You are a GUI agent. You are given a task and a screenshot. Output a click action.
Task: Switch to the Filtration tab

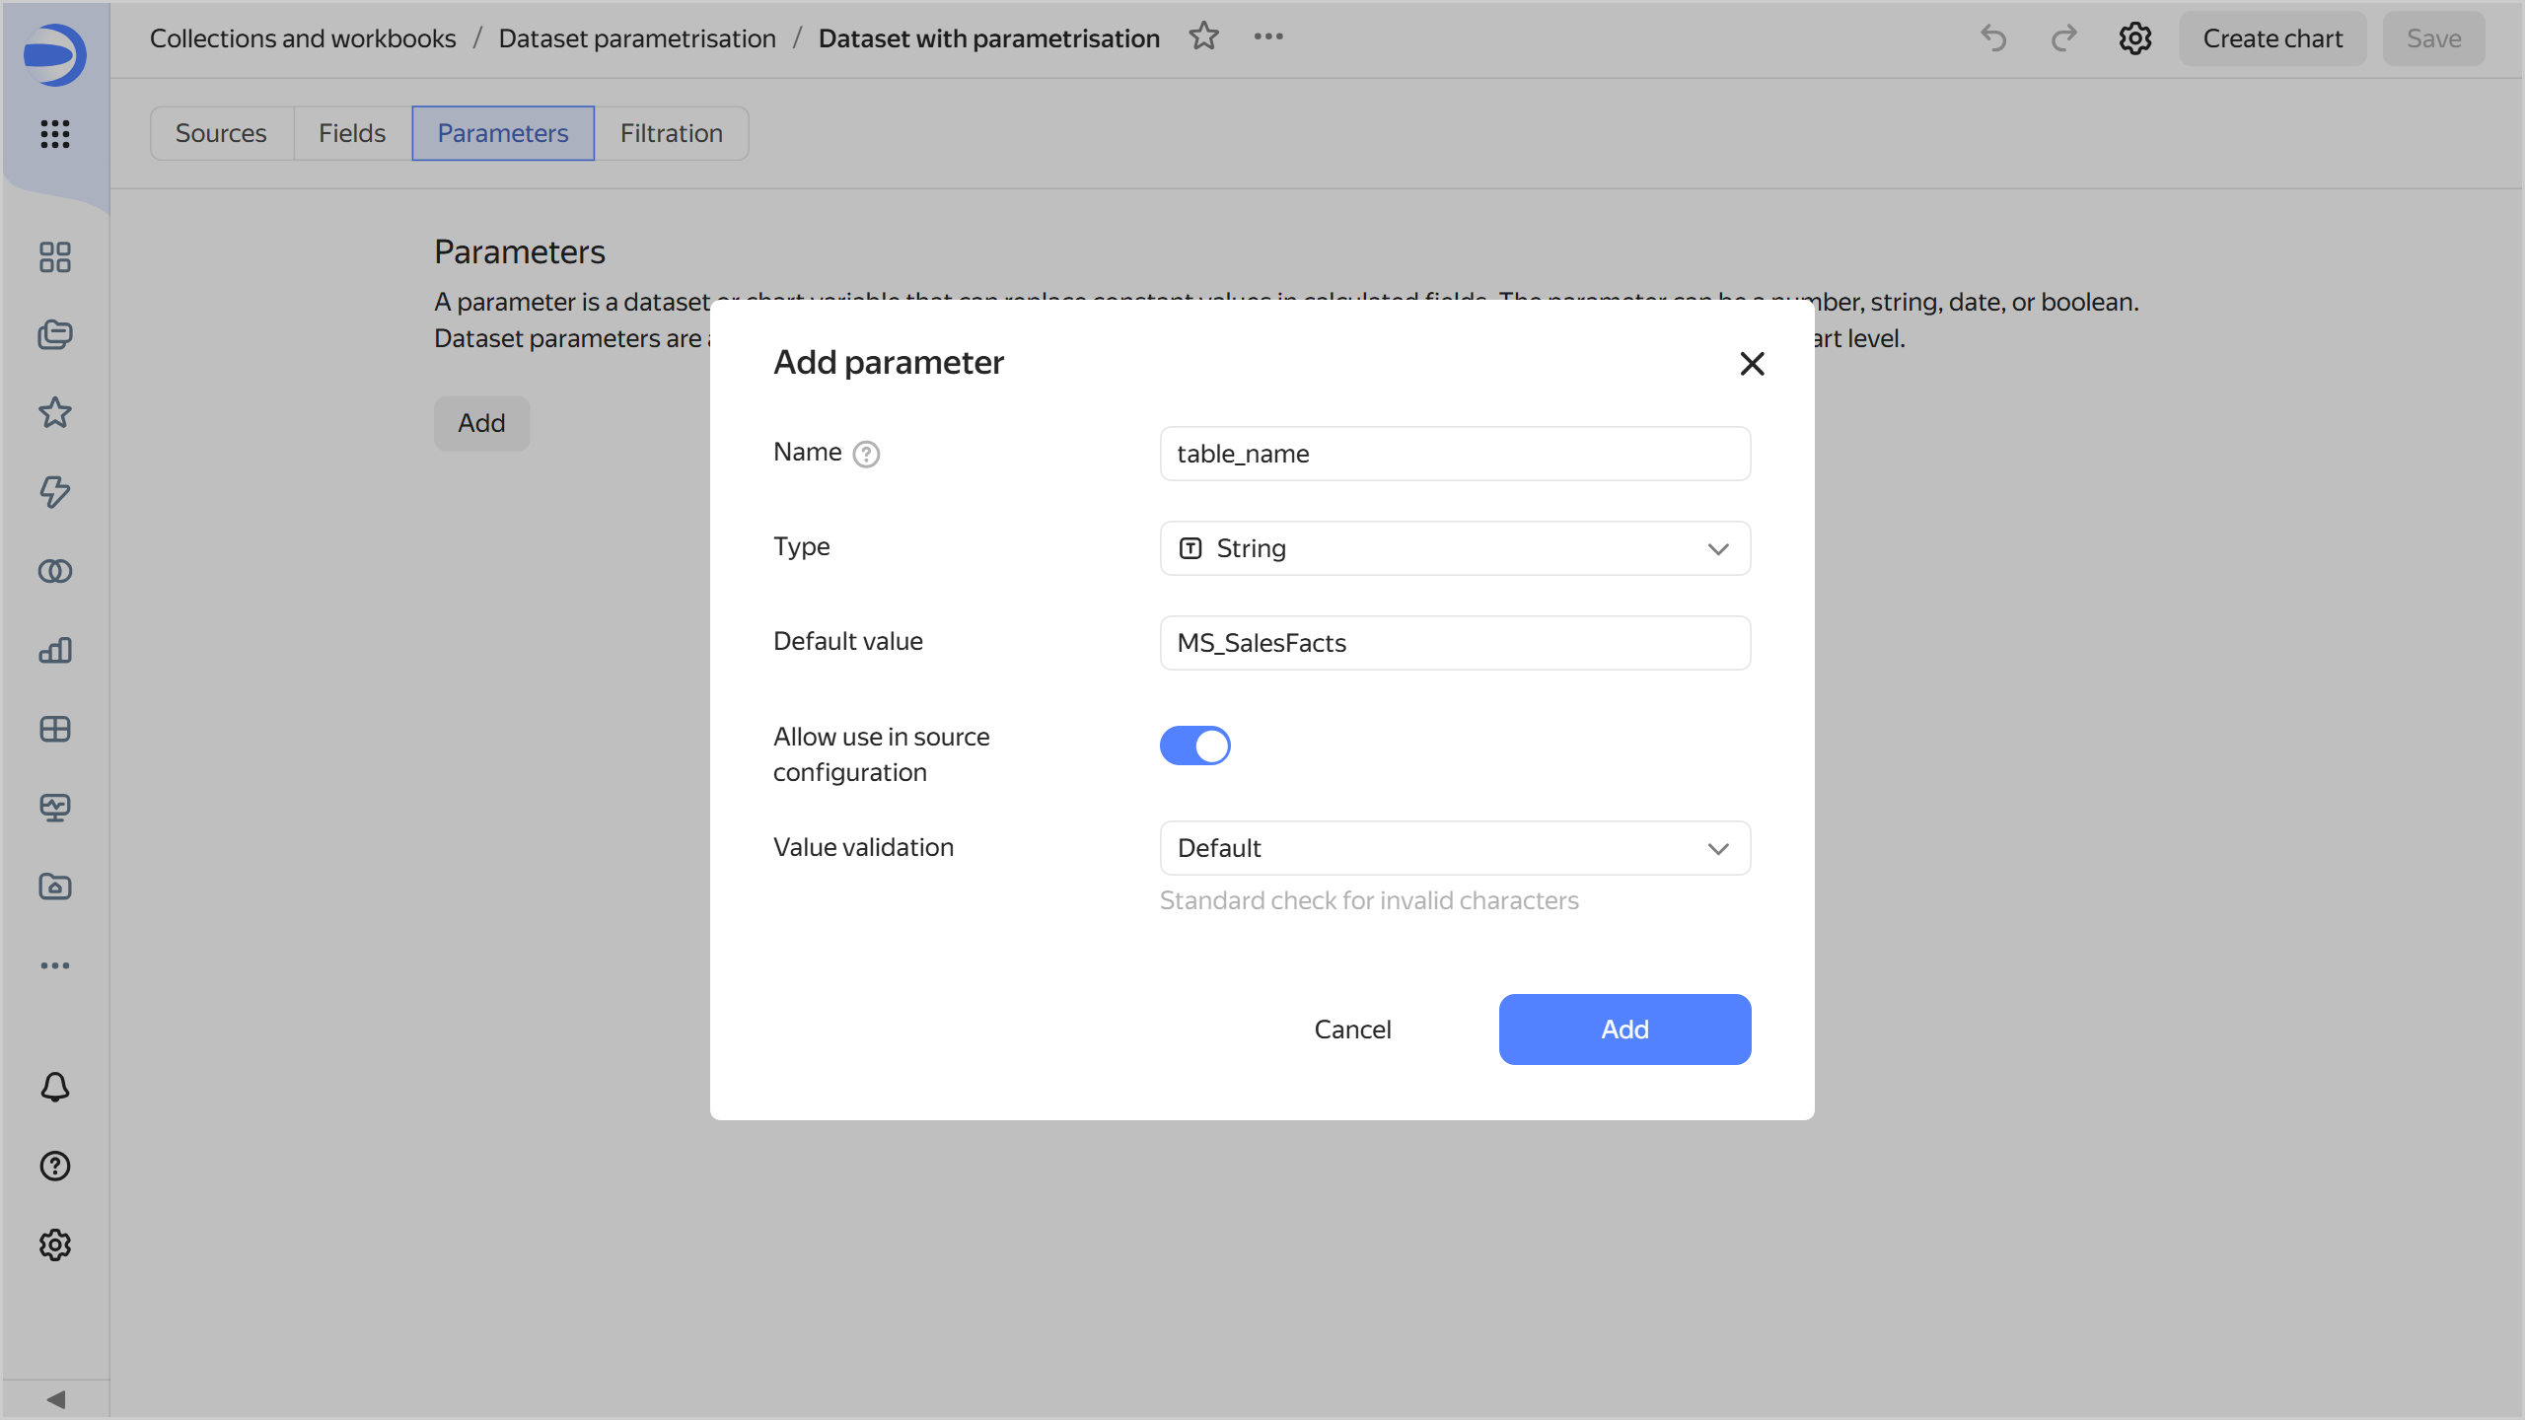[x=671, y=133]
